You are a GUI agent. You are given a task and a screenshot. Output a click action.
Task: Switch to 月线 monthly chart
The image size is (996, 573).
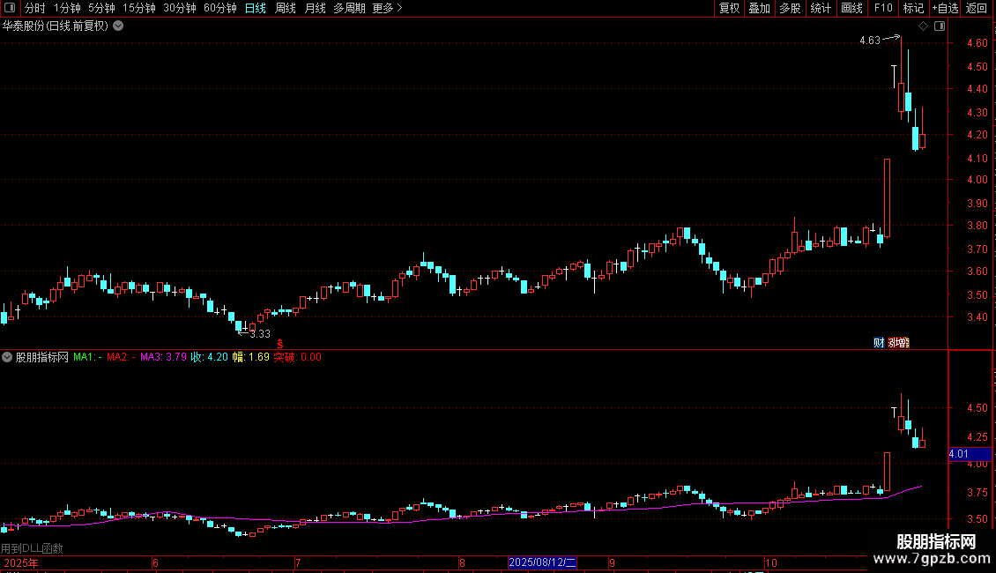click(x=315, y=8)
